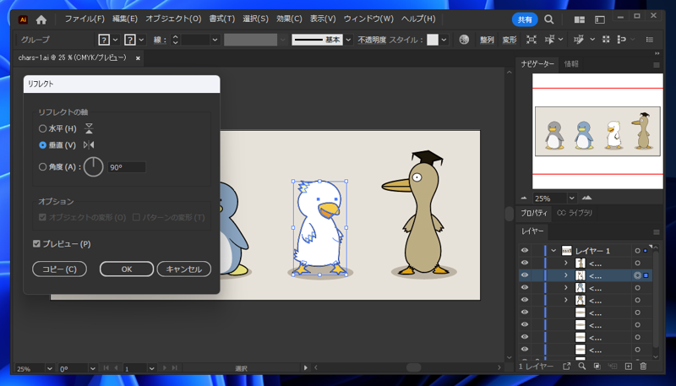Click the recolor artwork wheel icon

[x=464, y=40]
